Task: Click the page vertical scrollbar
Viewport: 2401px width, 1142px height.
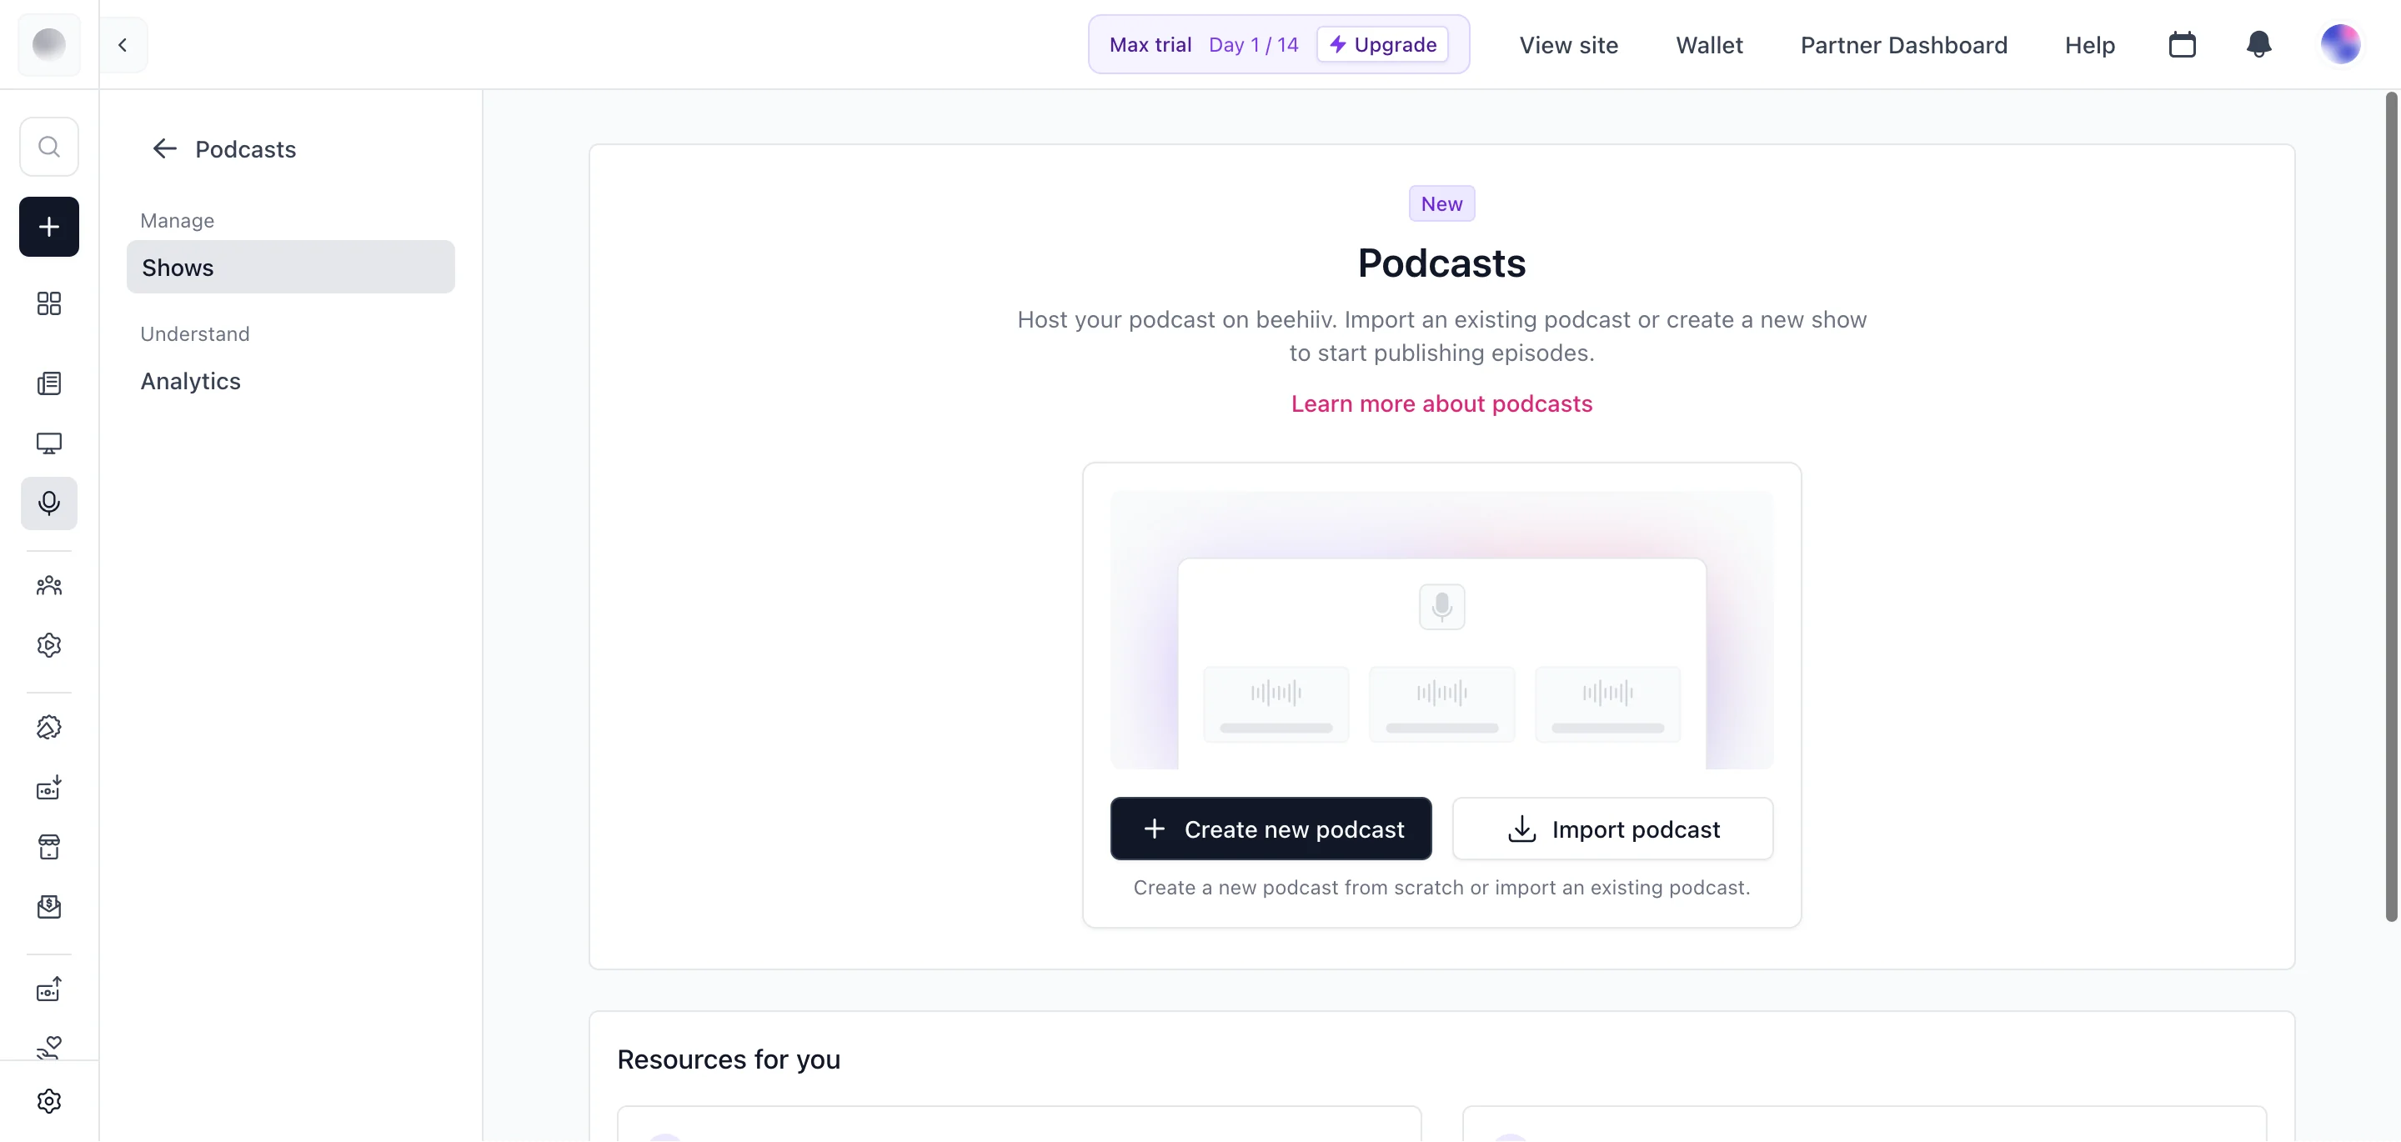Action: coord(2391,506)
